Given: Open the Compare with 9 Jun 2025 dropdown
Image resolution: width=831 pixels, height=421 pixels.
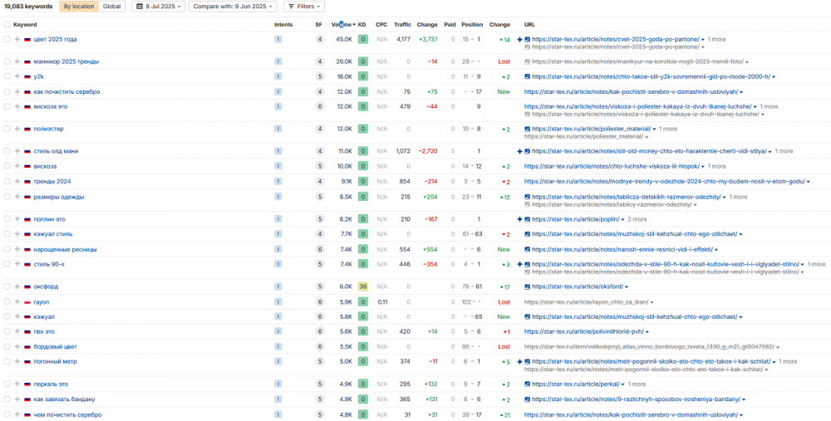Looking at the screenshot, I should coord(233,7).
